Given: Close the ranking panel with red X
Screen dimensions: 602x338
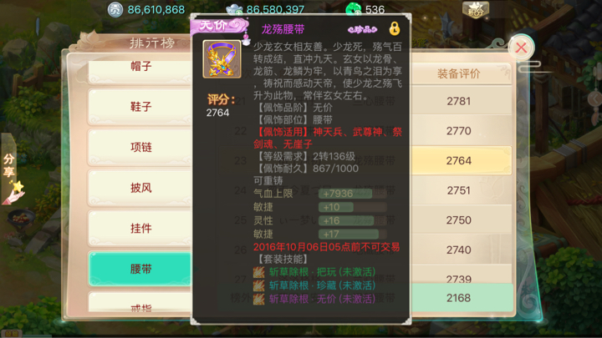Looking at the screenshot, I should click(521, 48).
